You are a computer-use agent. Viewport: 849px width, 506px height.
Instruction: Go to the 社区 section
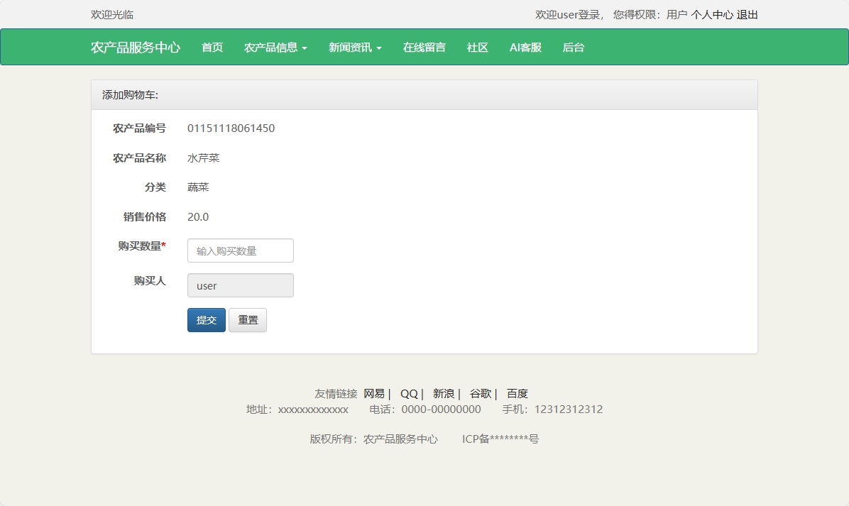477,48
